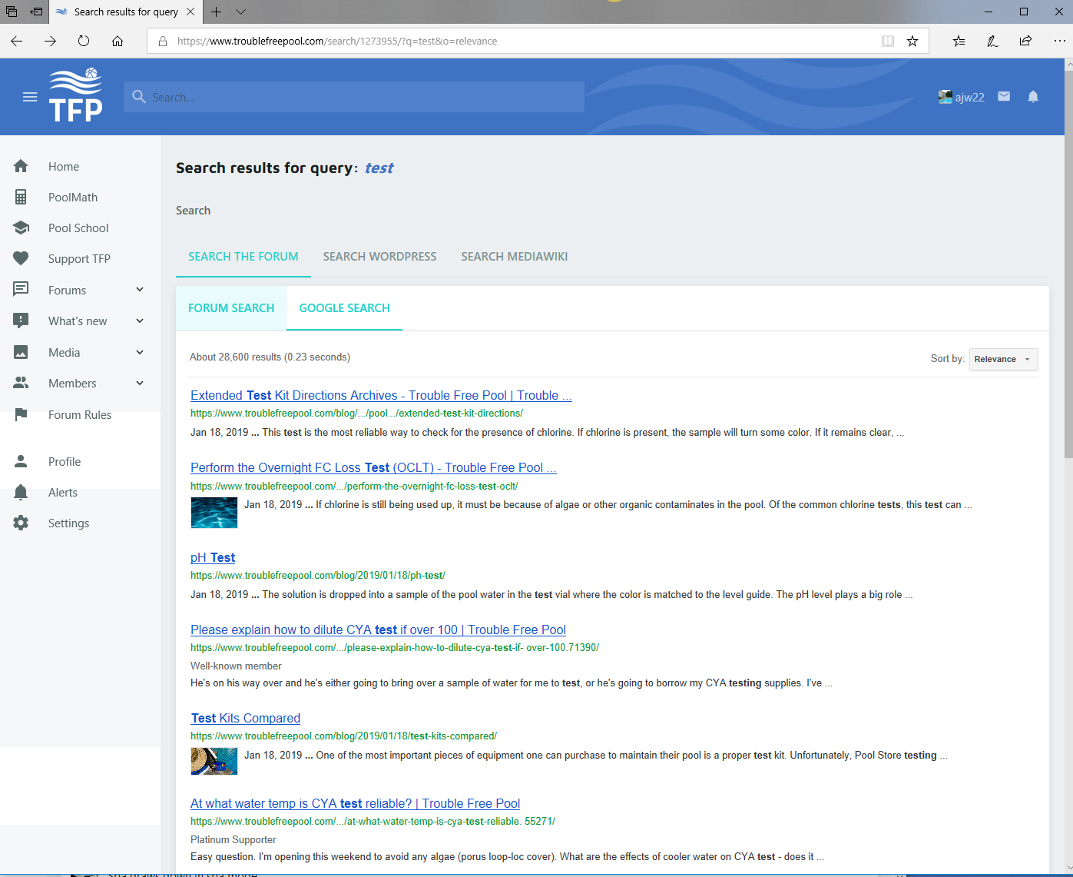This screenshot has width=1073, height=877.
Task: Click the ajw22 user avatar
Action: pyautogui.click(x=945, y=97)
